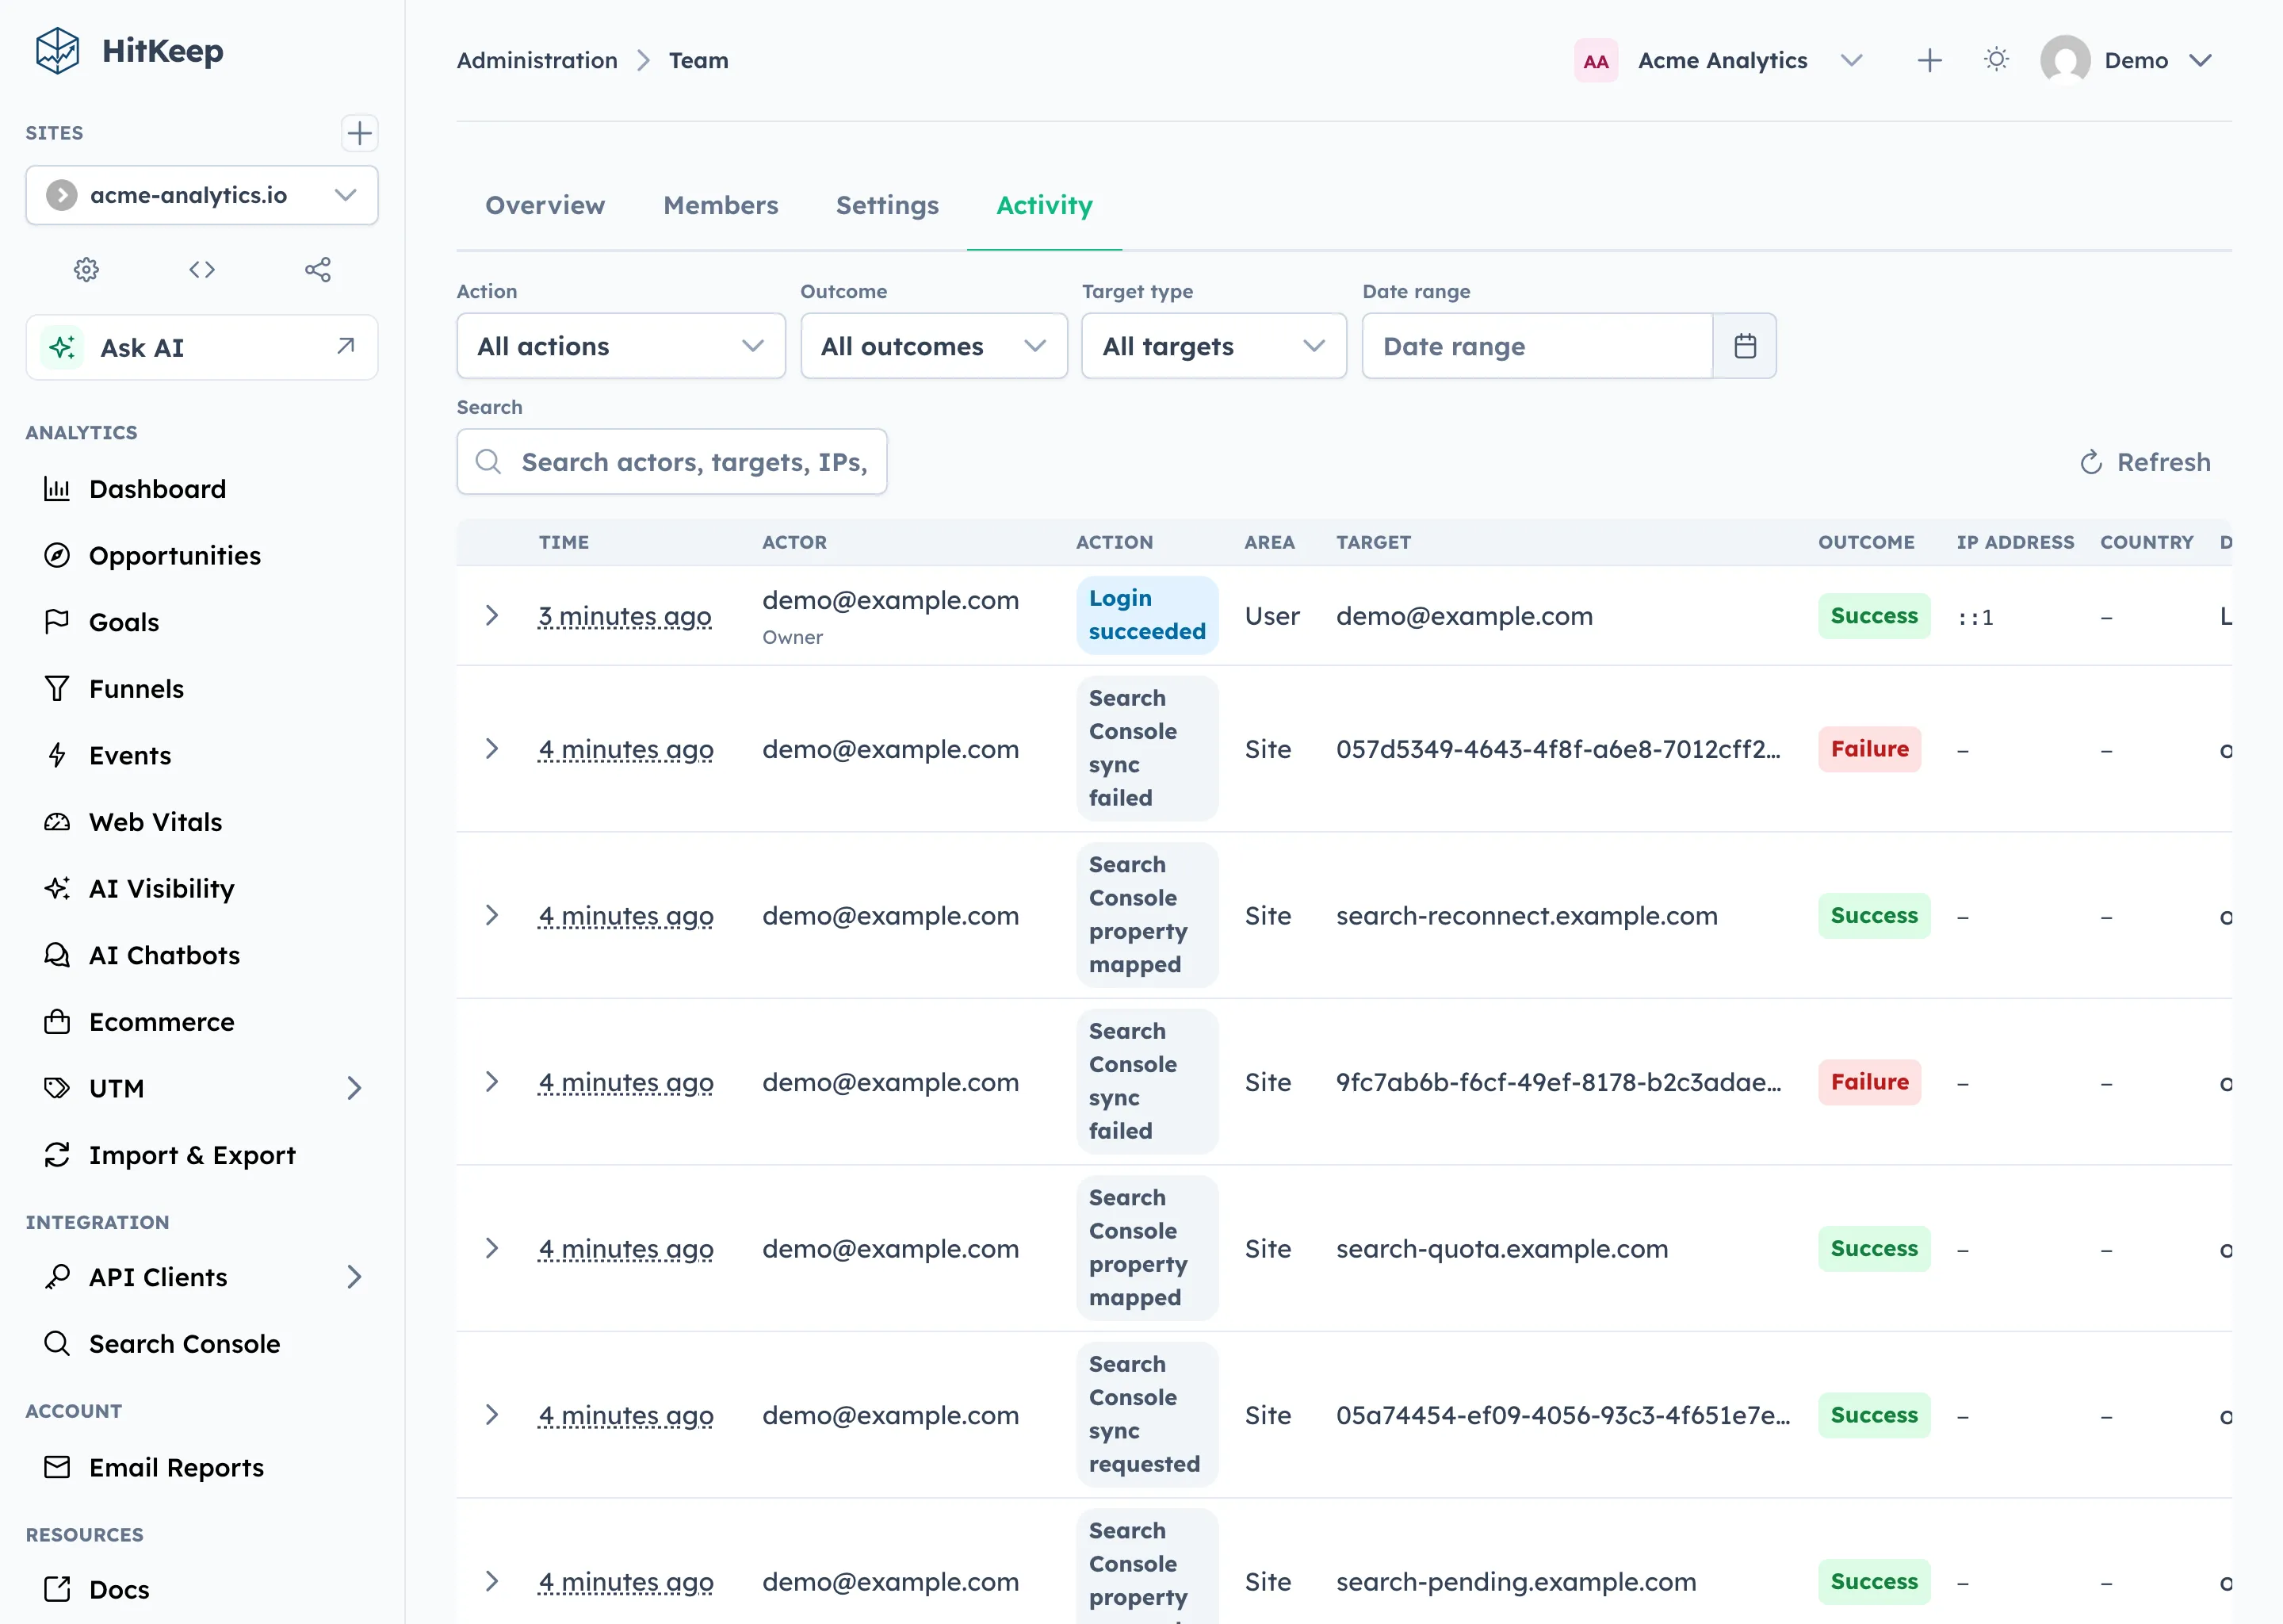The width and height of the screenshot is (2283, 1624).
Task: Select the Activity tab
Action: coord(1045,205)
